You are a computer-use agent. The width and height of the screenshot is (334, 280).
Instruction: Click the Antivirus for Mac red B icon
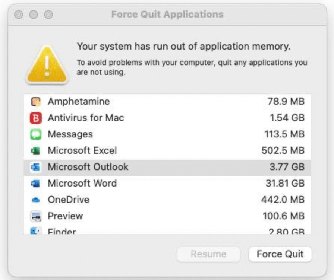(36, 118)
